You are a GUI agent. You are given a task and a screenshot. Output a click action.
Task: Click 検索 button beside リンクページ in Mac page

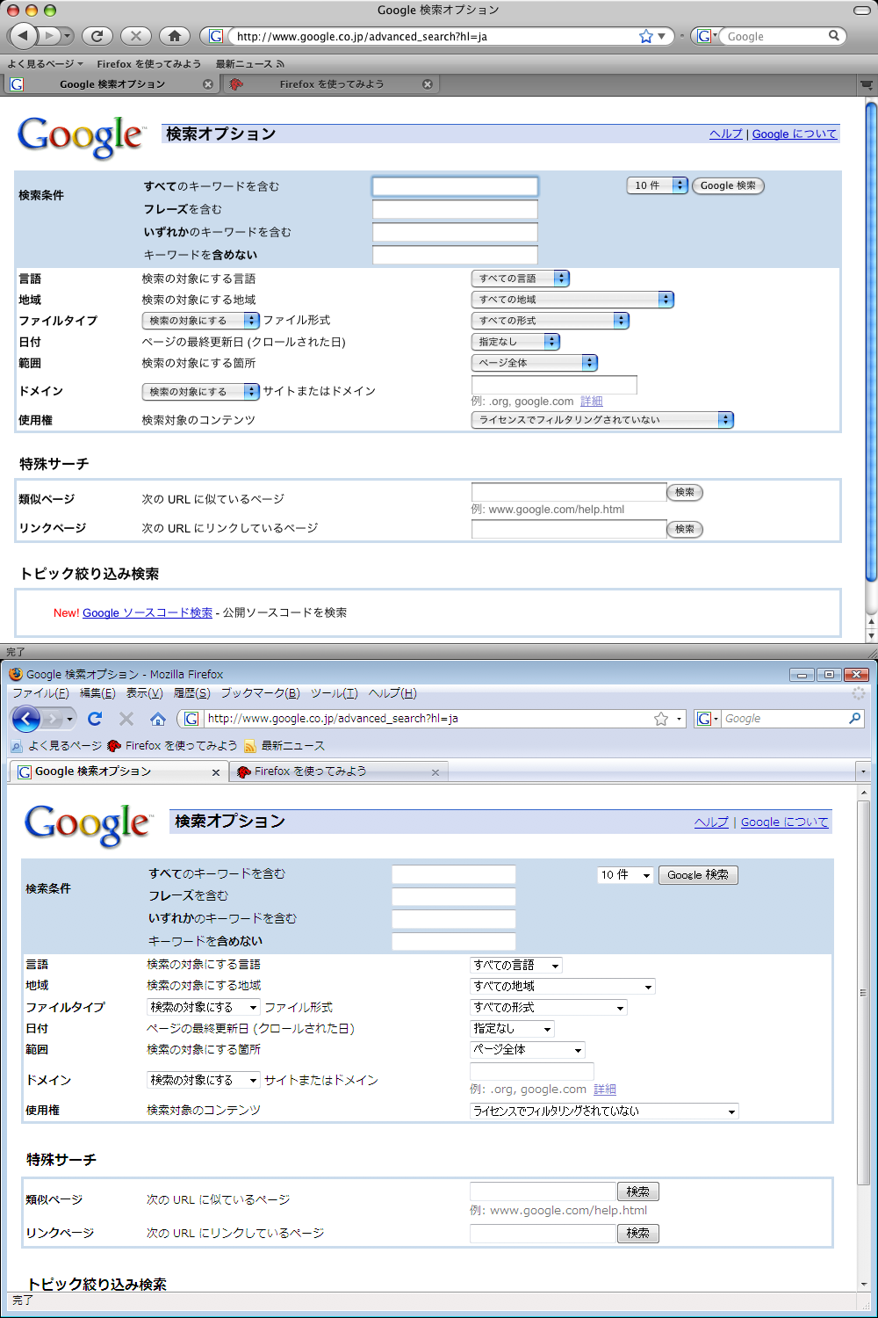pyautogui.click(x=685, y=529)
